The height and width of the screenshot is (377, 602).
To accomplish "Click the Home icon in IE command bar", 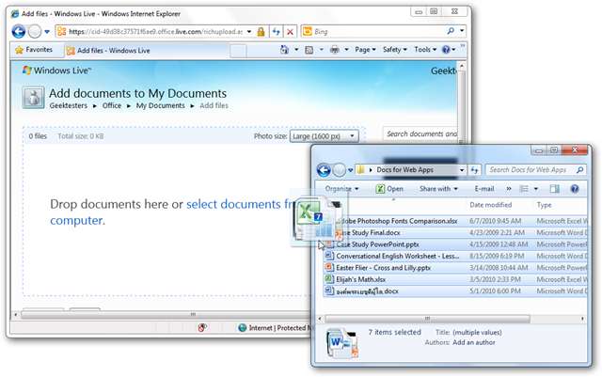I will (284, 50).
